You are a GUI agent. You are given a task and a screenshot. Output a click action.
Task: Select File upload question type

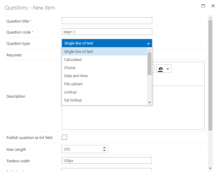coord(104,84)
